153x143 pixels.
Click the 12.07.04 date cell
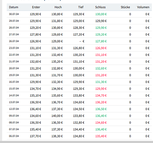[14, 109]
